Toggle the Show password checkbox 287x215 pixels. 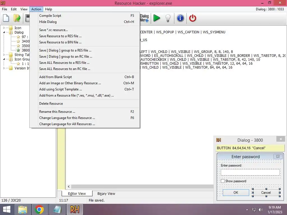(223, 181)
